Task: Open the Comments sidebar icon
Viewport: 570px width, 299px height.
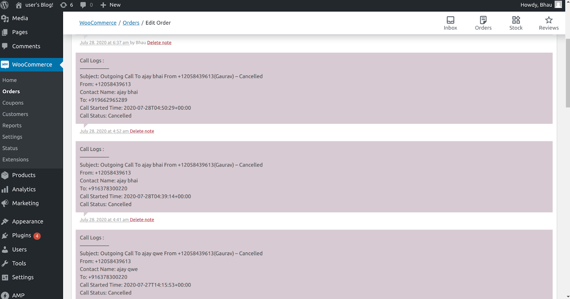Action: [x=5, y=46]
